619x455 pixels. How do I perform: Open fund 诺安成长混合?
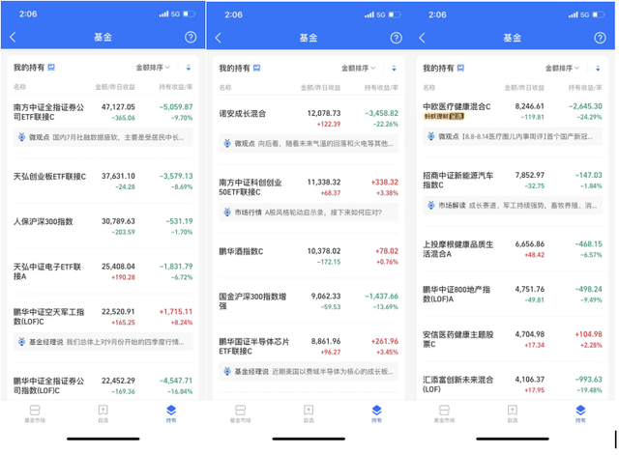pyautogui.click(x=243, y=114)
